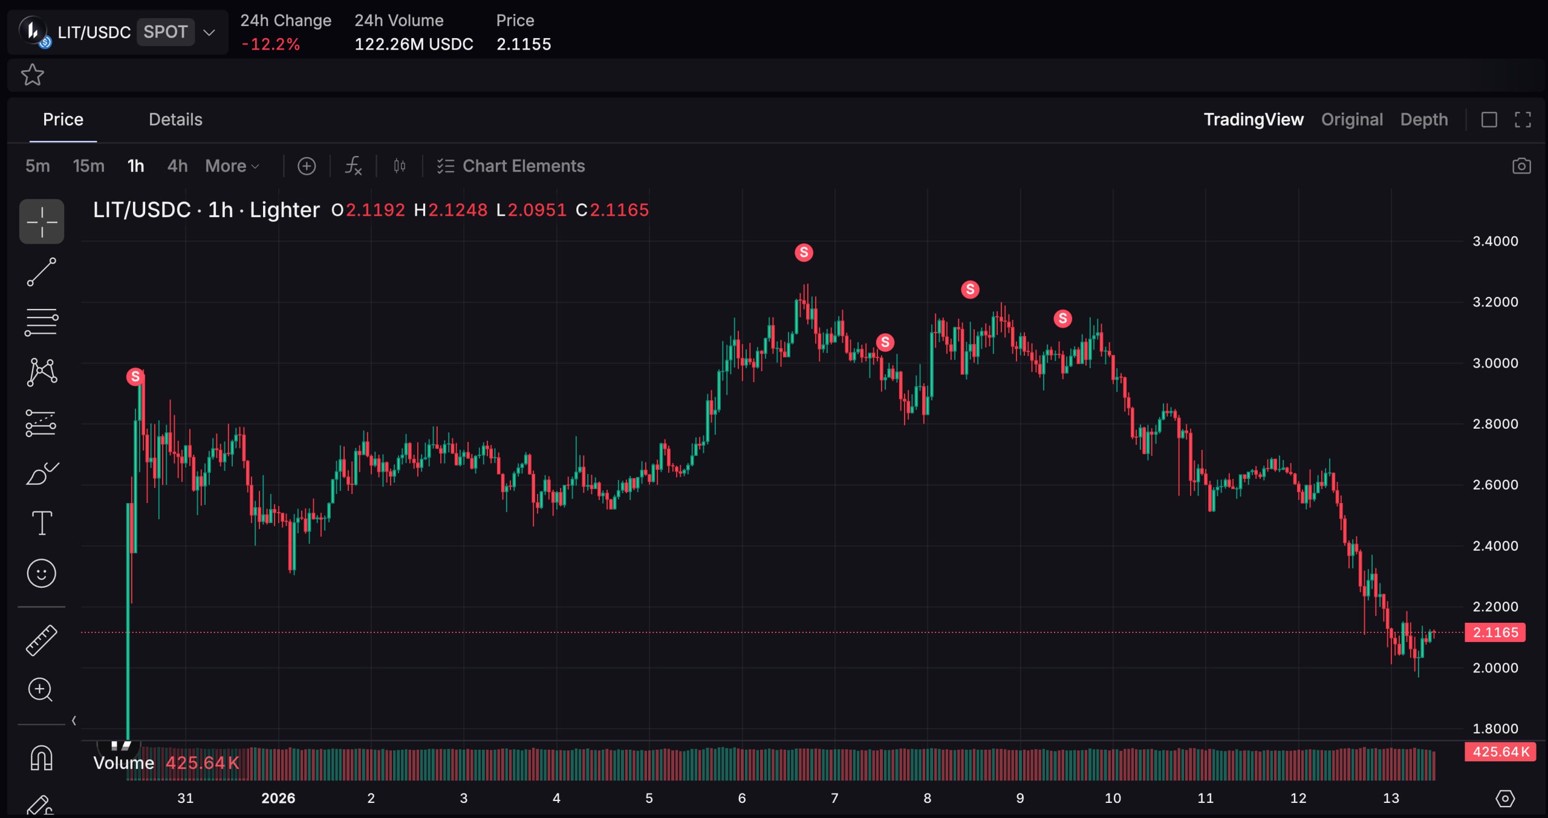The width and height of the screenshot is (1548, 818).
Task: Take chart snapshot with camera icon
Action: [x=1521, y=166]
